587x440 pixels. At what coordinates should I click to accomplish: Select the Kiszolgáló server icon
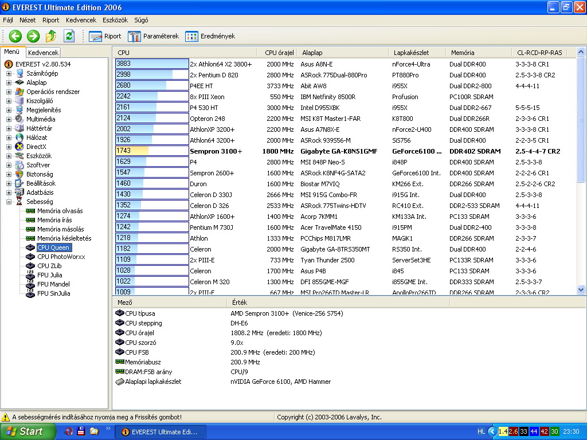(19, 101)
